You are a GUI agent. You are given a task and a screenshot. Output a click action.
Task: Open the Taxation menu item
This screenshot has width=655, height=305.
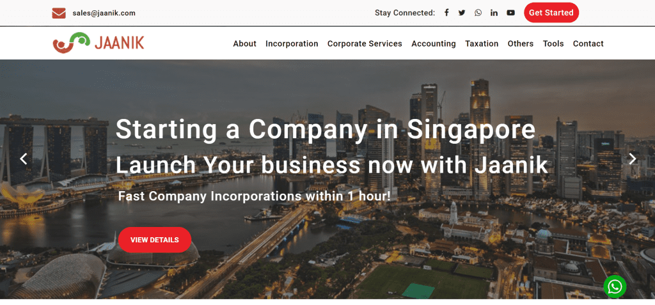click(x=482, y=43)
